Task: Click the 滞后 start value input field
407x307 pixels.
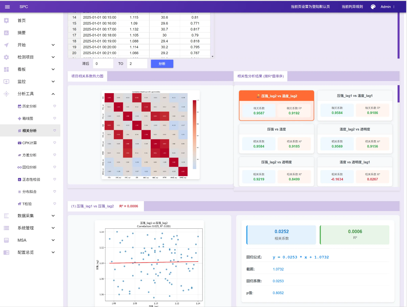Action: pyautogui.click(x=103, y=64)
